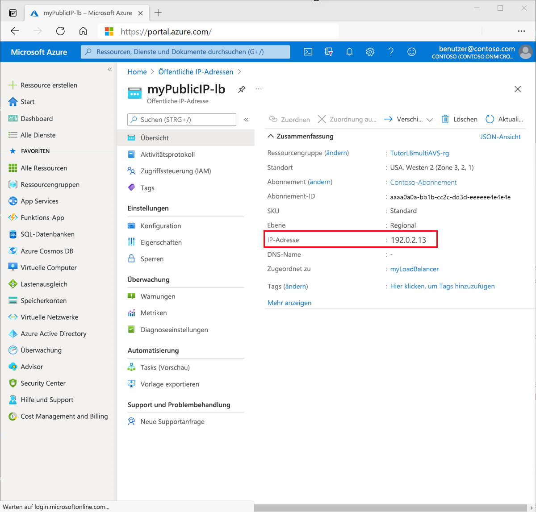This screenshot has width=536, height=512.
Task: Open Cloud Shell icon in top bar
Action: pyautogui.click(x=308, y=52)
